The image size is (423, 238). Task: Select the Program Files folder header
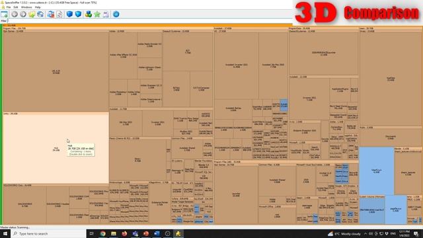click(x=108, y=28)
